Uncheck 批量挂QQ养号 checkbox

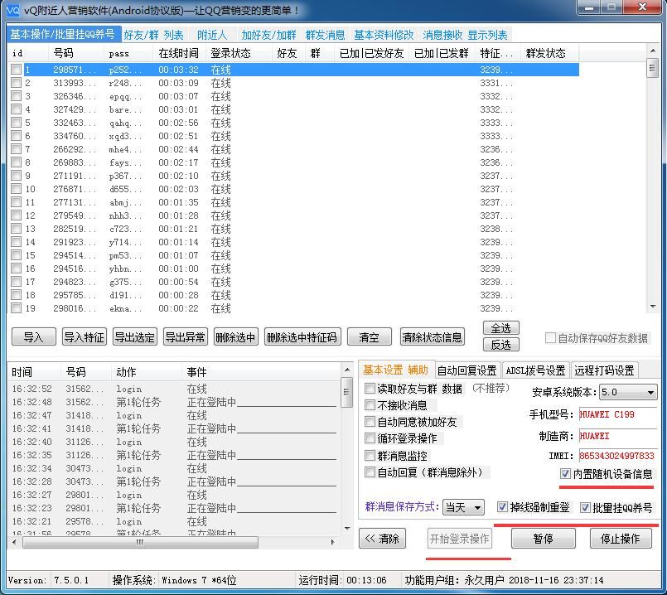(585, 507)
